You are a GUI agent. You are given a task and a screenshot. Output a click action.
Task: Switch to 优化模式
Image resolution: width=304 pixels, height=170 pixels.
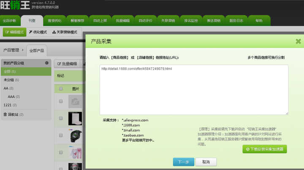point(38,32)
